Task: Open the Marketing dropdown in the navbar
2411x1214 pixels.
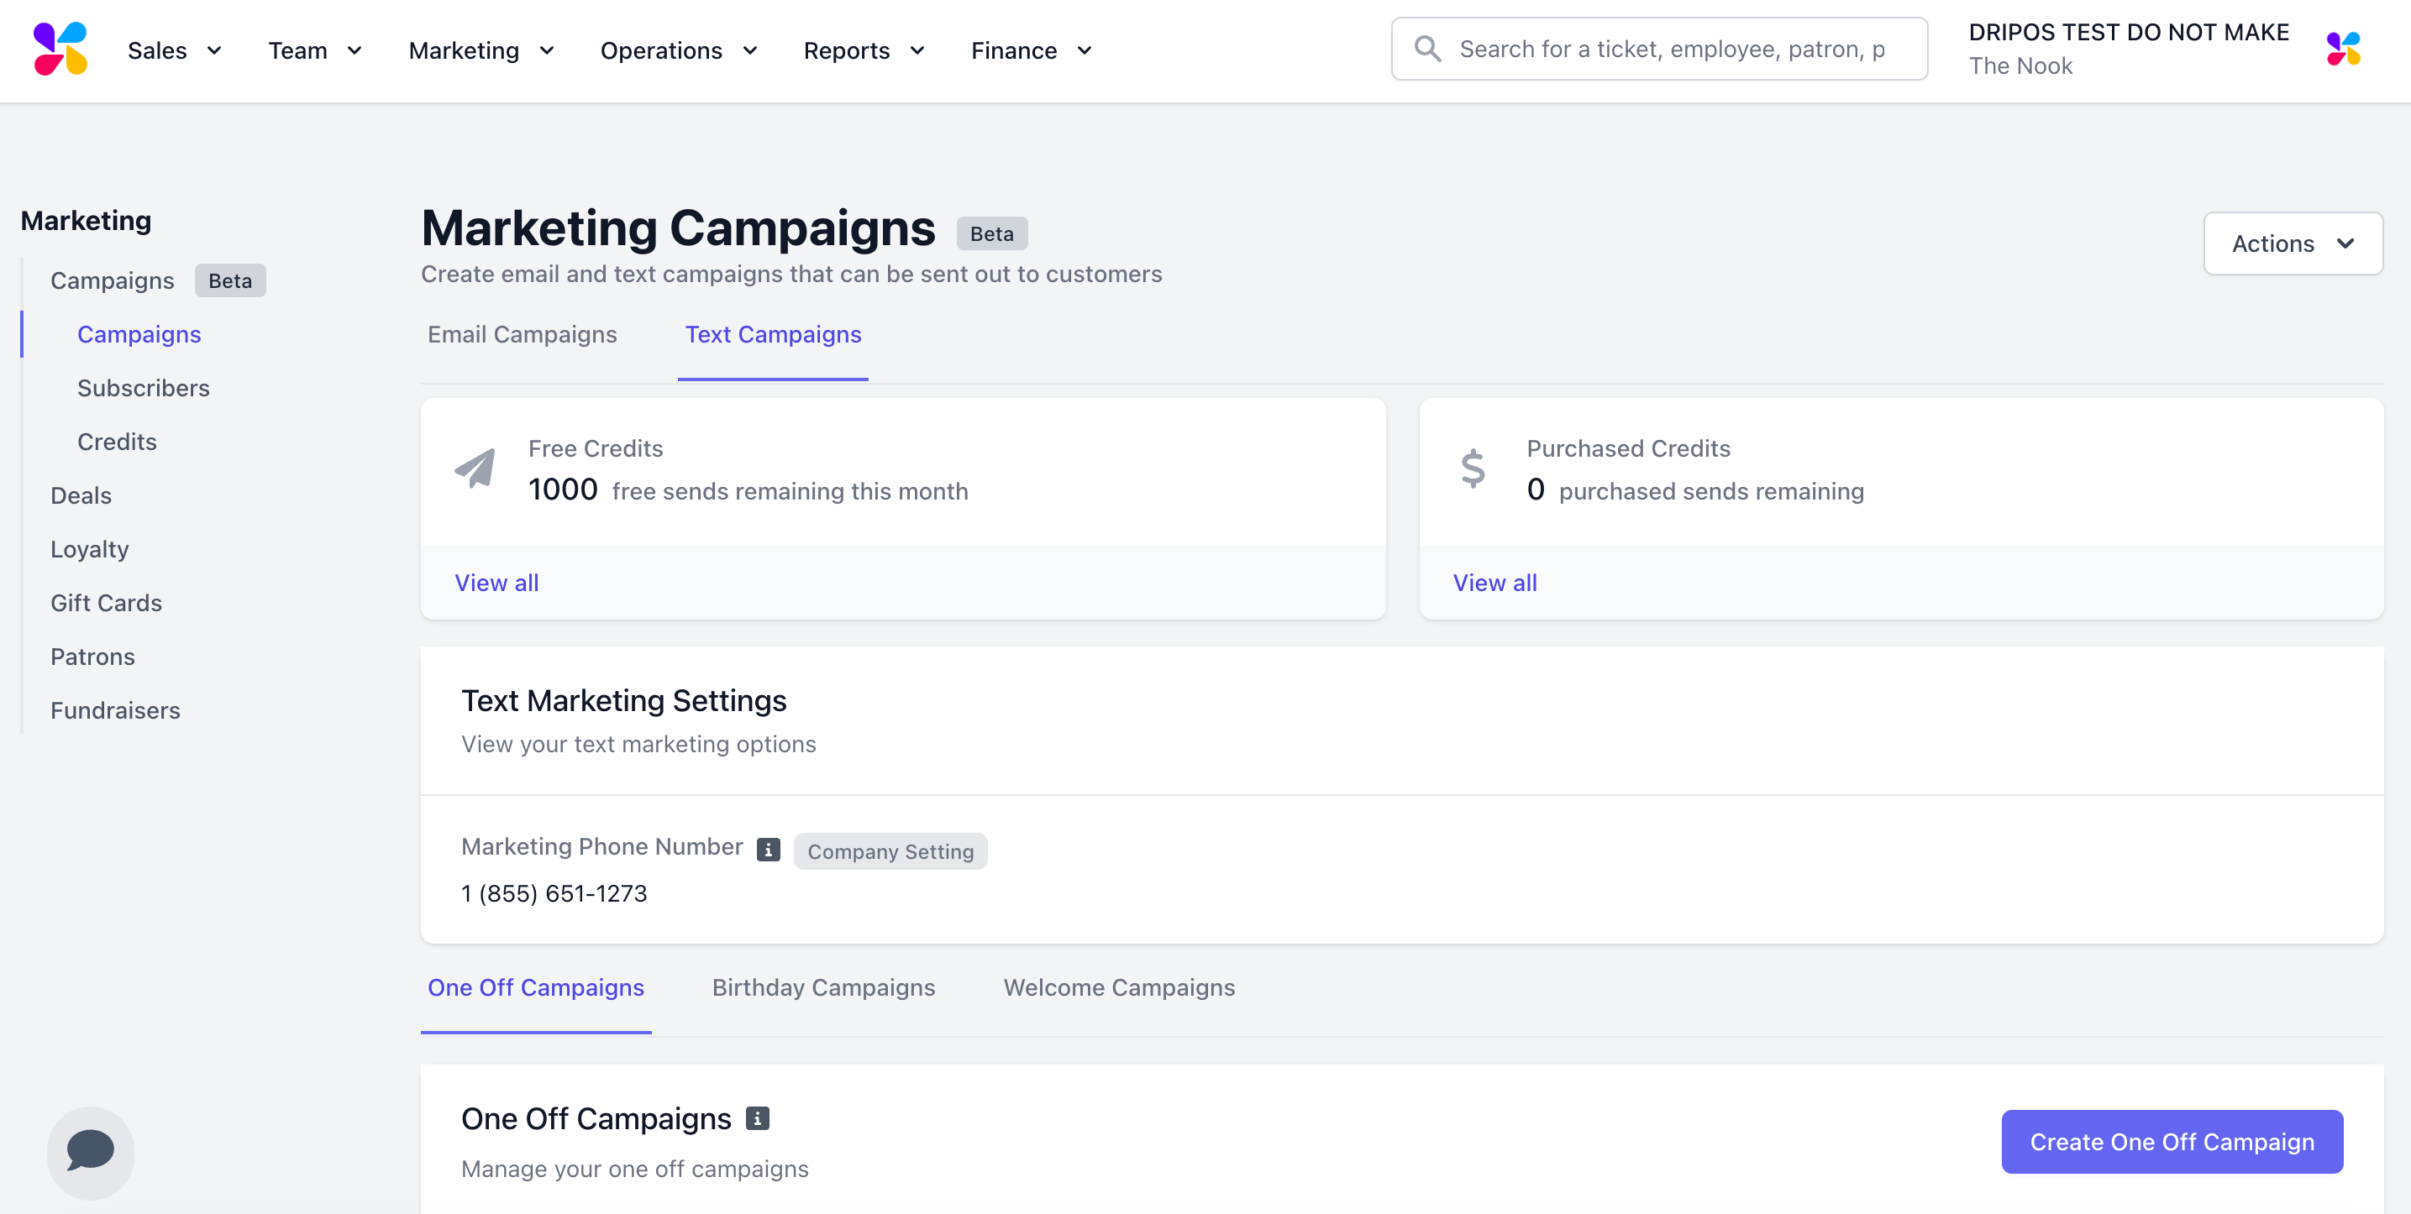Action: click(482, 50)
